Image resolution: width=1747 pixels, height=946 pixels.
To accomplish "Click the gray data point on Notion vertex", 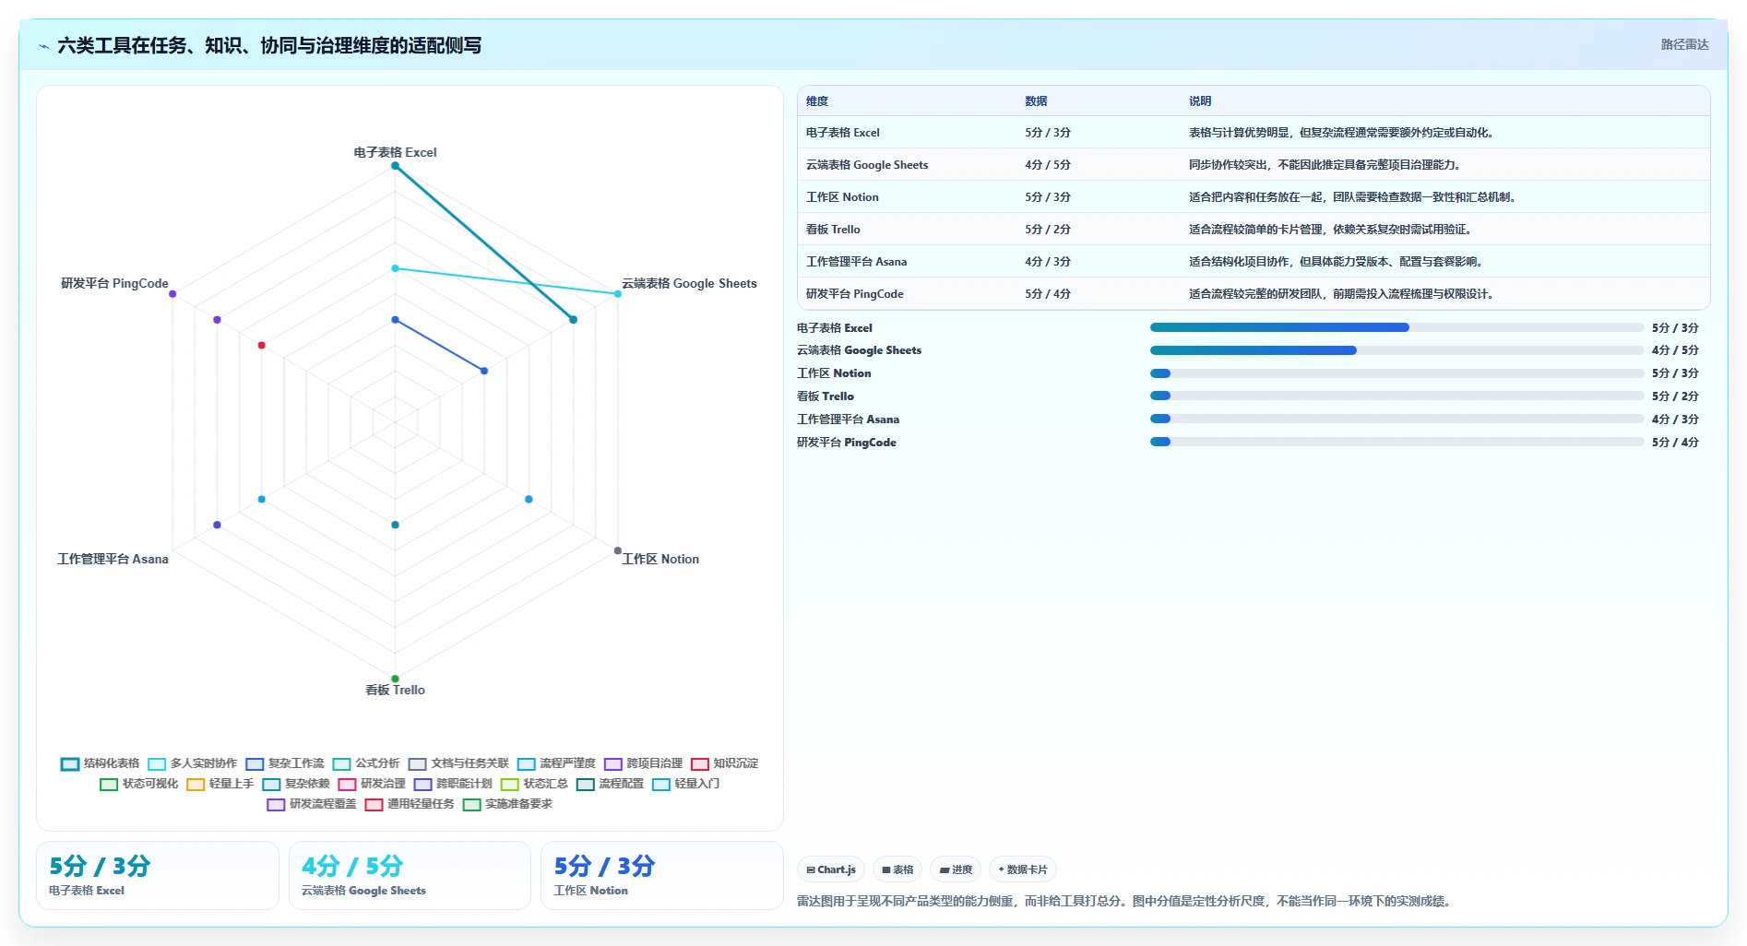I will click(x=618, y=550).
